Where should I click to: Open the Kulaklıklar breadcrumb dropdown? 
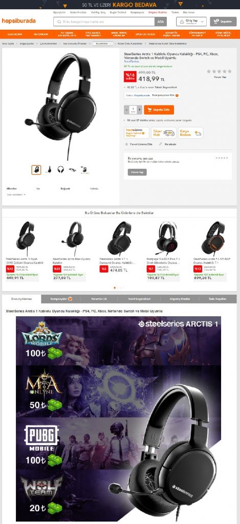click(x=103, y=43)
